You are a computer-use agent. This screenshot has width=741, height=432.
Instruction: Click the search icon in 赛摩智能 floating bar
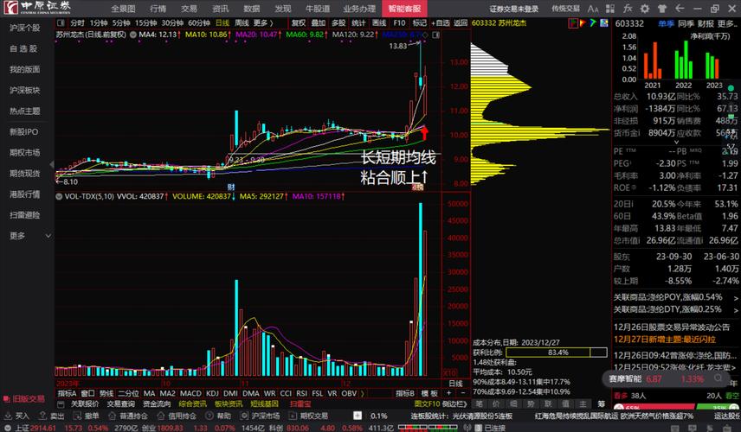(x=718, y=378)
